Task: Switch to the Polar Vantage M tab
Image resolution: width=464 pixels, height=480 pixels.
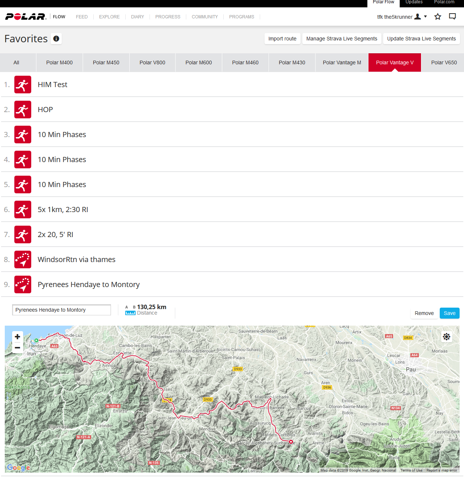Action: tap(342, 62)
